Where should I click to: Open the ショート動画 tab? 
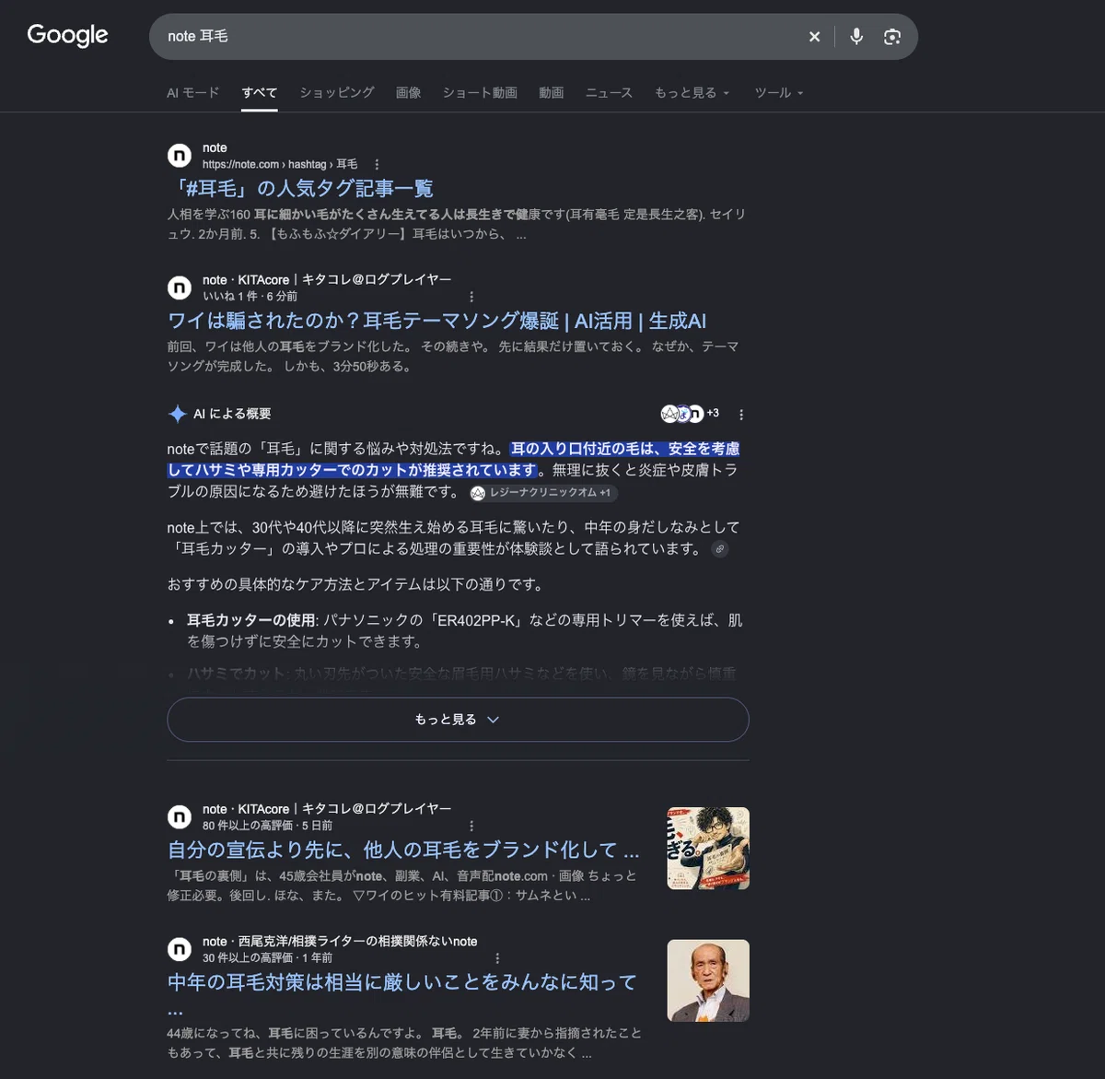pos(480,92)
